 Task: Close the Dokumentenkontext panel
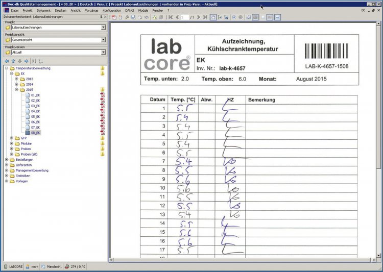point(105,17)
